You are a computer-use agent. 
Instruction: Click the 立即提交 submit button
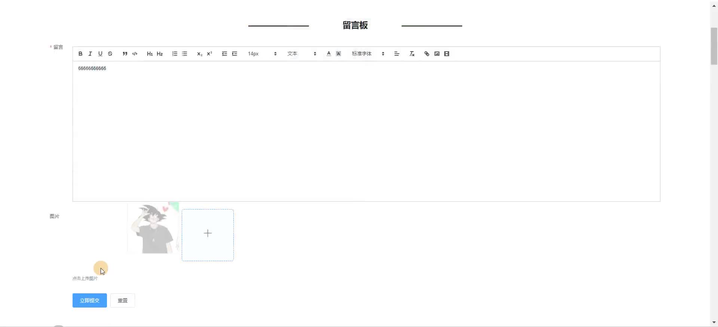pyautogui.click(x=90, y=300)
